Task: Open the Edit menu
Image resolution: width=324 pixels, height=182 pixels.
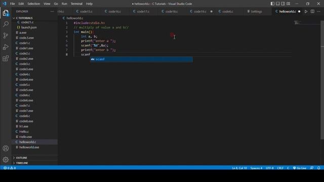Action: 21,4
